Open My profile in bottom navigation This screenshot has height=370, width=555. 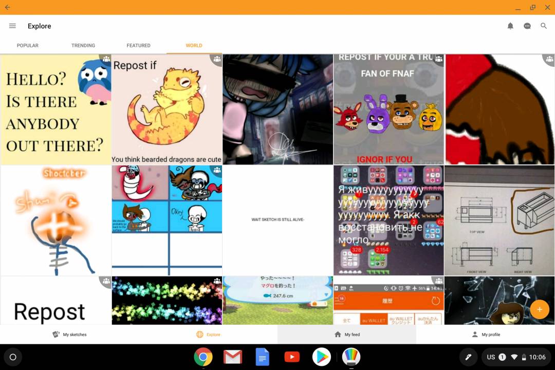coord(486,335)
